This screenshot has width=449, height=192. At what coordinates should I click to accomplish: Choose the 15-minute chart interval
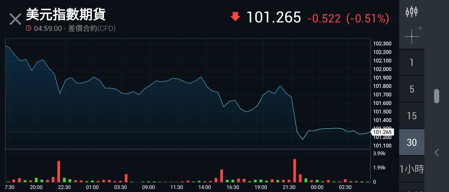tap(411, 116)
